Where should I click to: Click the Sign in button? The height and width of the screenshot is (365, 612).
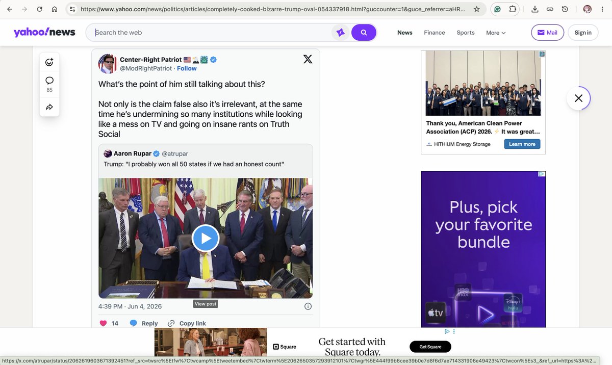click(583, 33)
